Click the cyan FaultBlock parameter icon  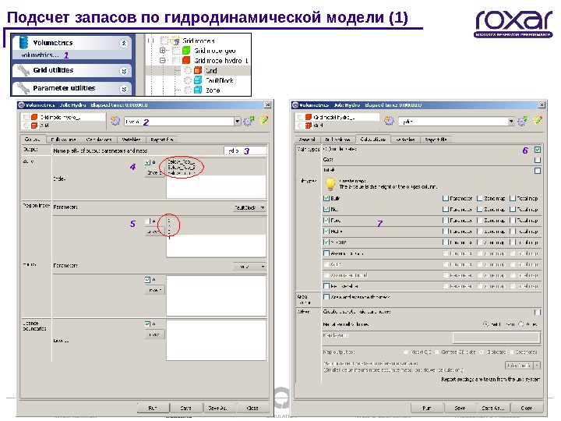[x=198, y=80]
